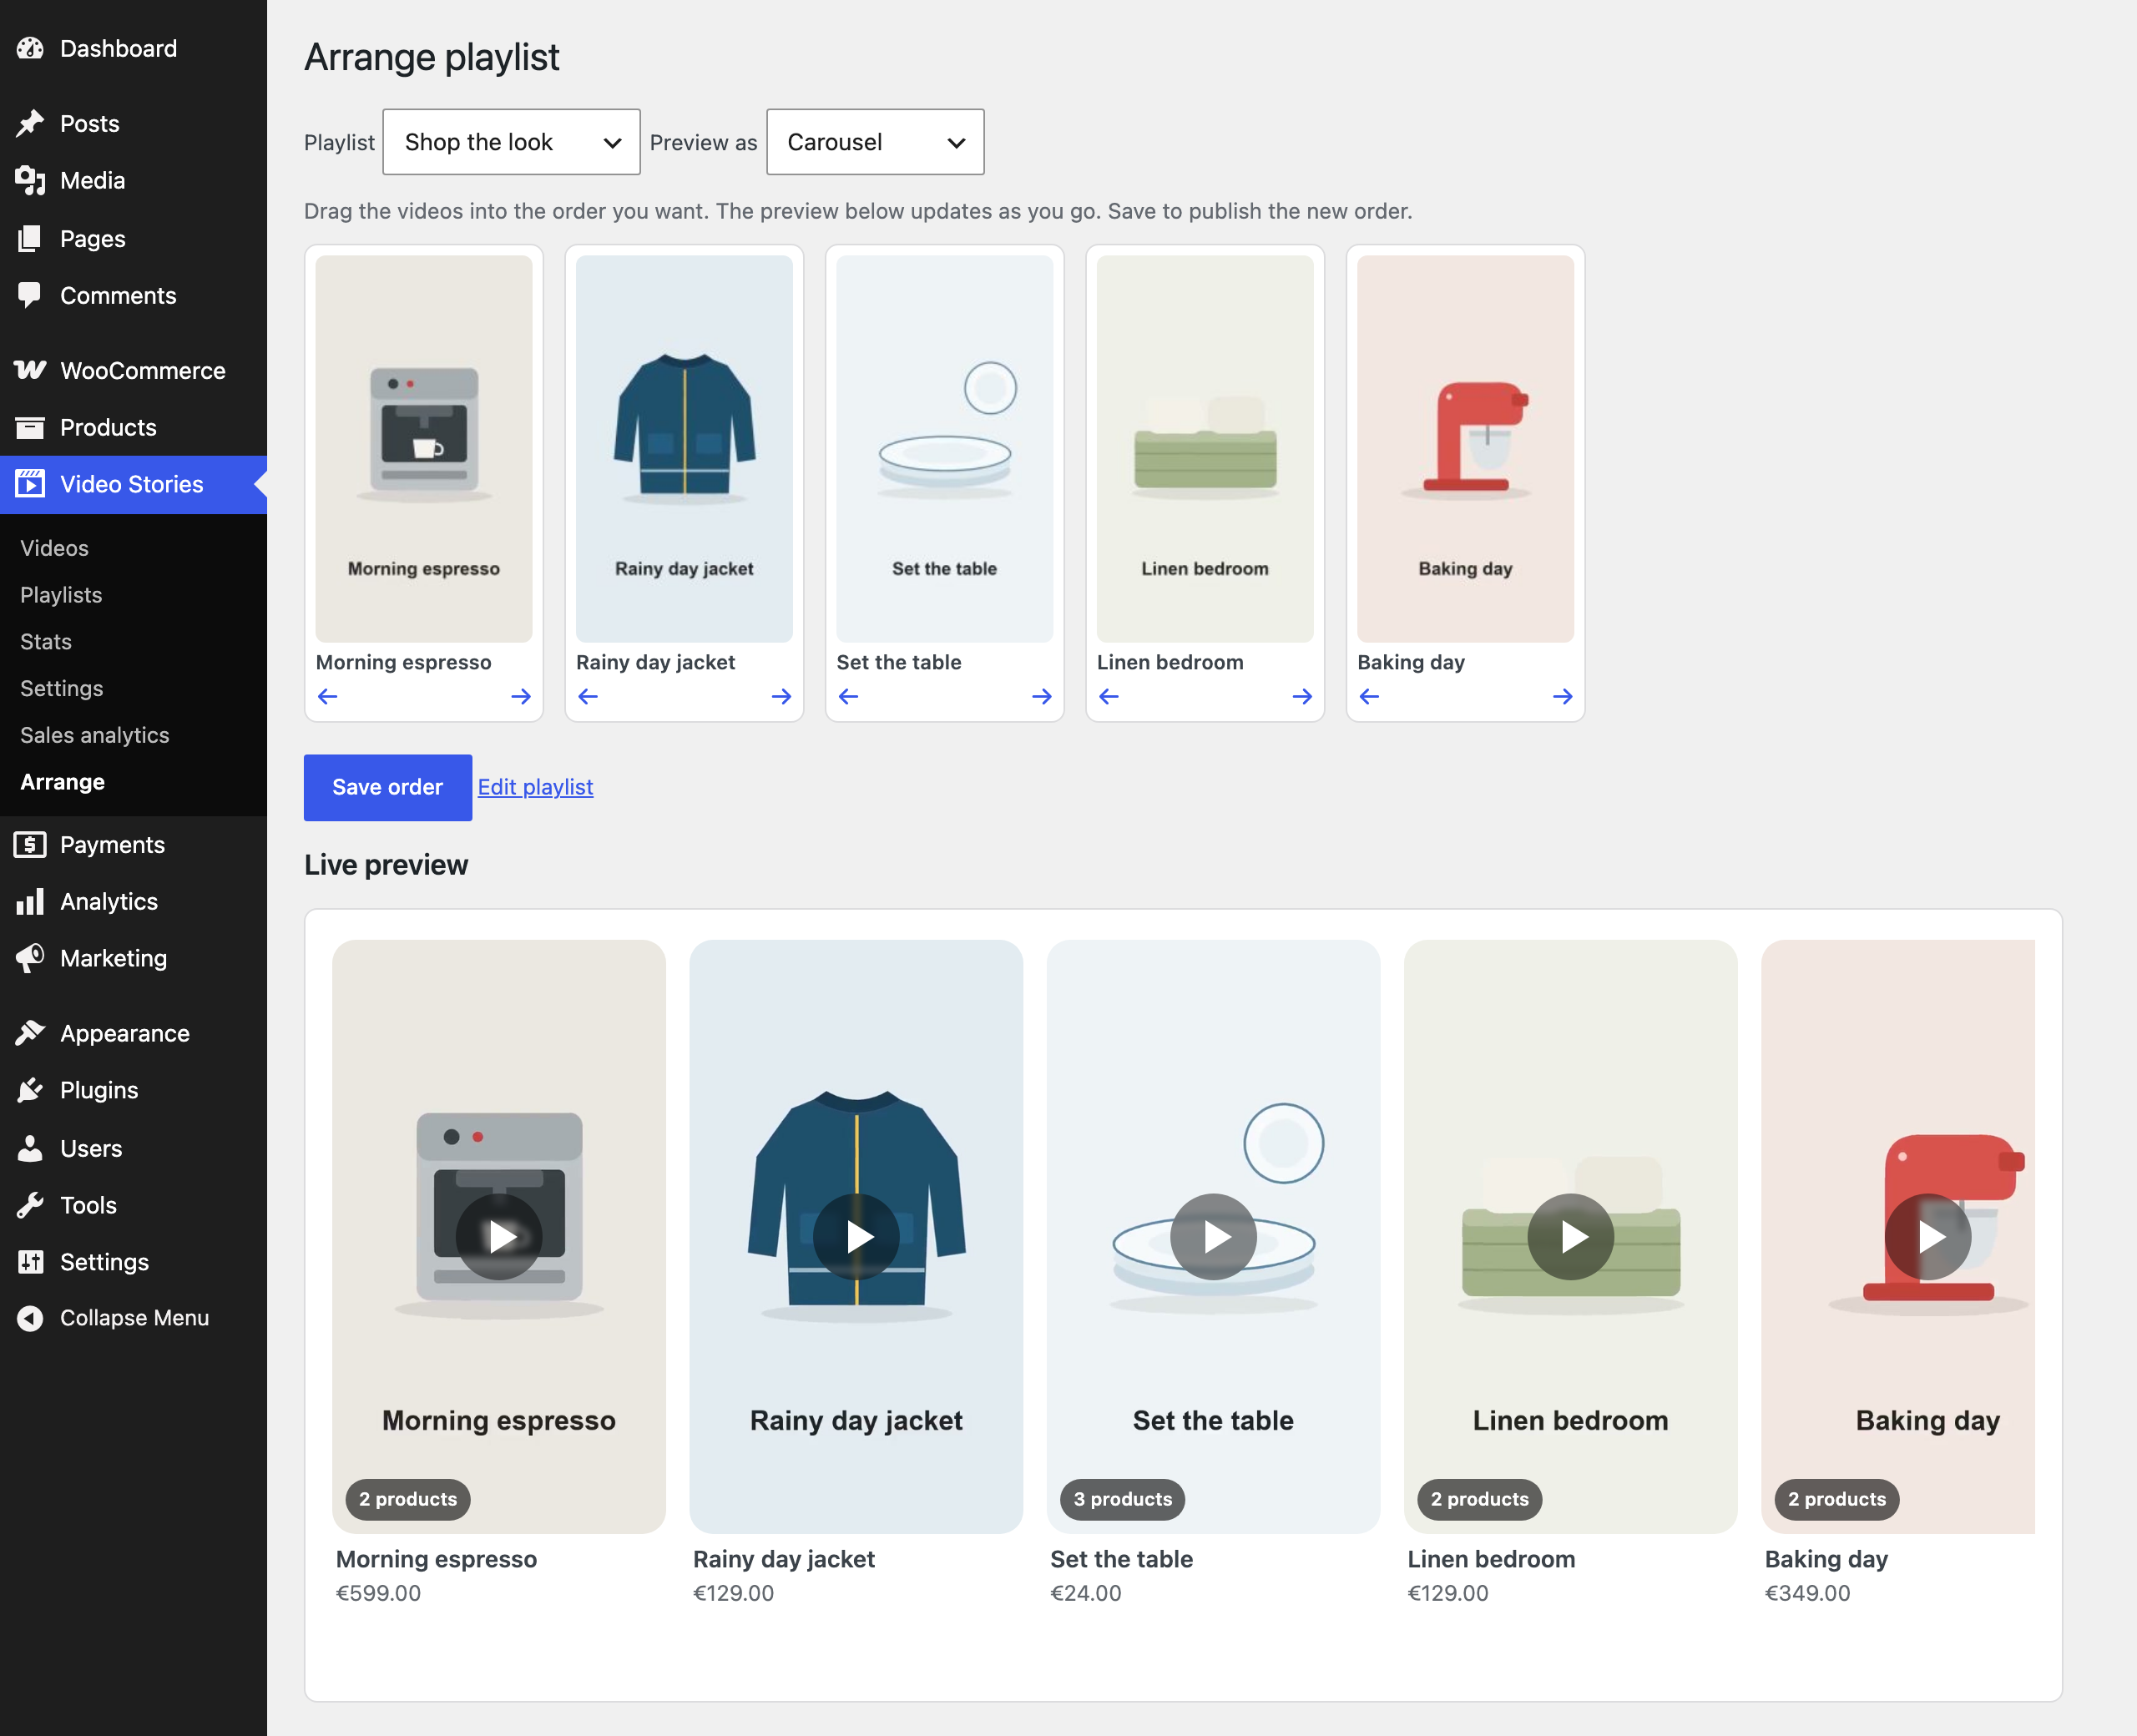Play Linen bedroom preview video
Viewport: 2137px width, 1736px height.
click(1570, 1237)
